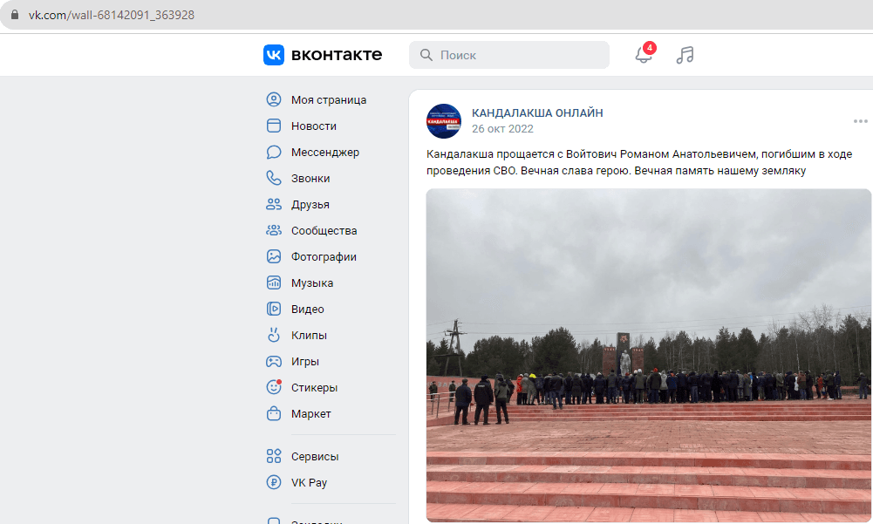Click the Новости feed icon

coord(273,126)
